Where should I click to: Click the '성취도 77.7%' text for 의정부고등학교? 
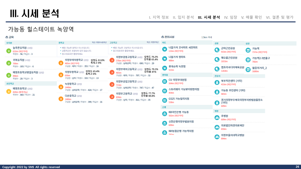(148, 93)
